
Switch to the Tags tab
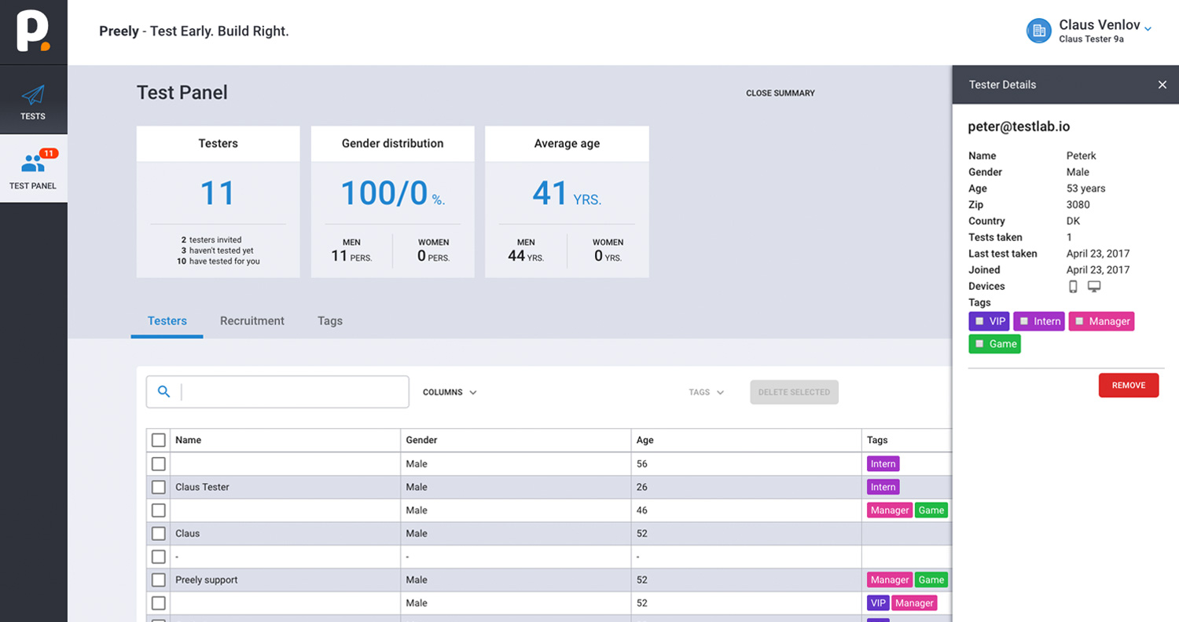330,320
